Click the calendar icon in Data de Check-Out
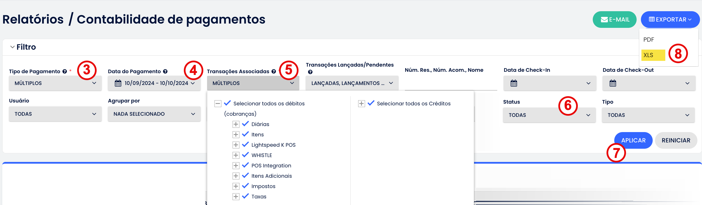The width and height of the screenshot is (702, 205). pos(613,83)
